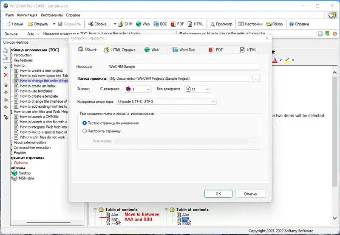This screenshot has width=340, height=235.
Task: Click the Build toolbar icon
Action: 99,24
